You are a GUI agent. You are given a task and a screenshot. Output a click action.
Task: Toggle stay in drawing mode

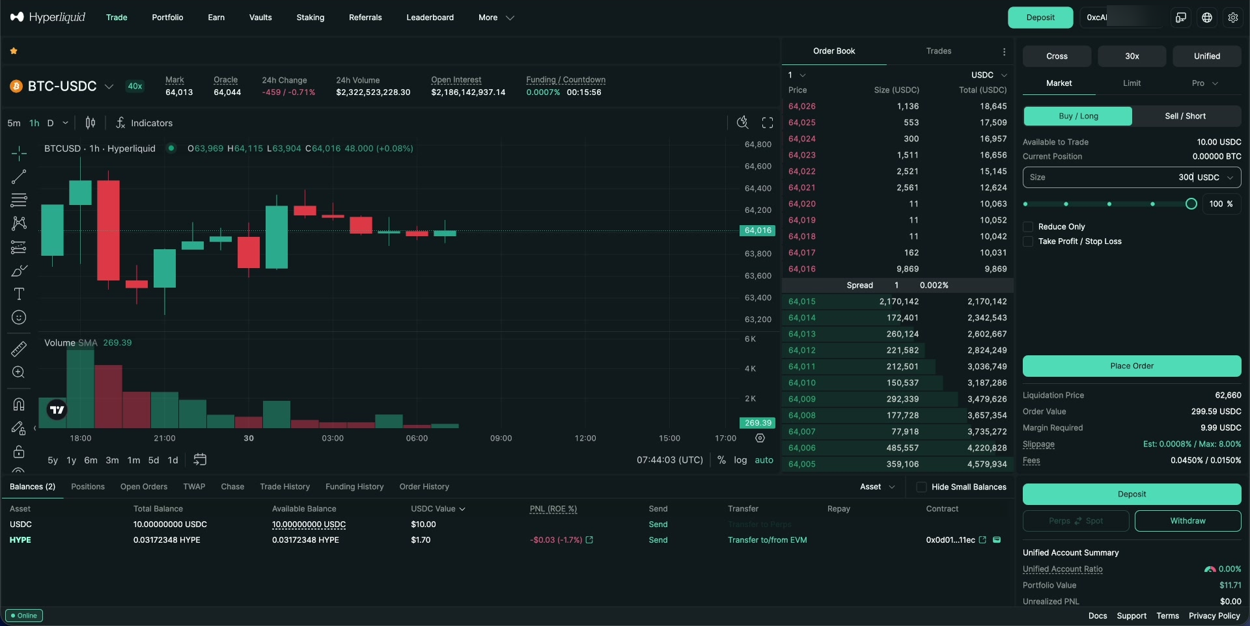coord(19,428)
